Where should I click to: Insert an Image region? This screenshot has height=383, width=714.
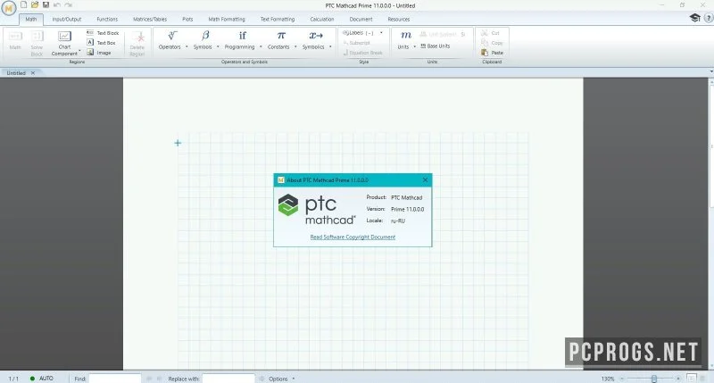coord(99,53)
